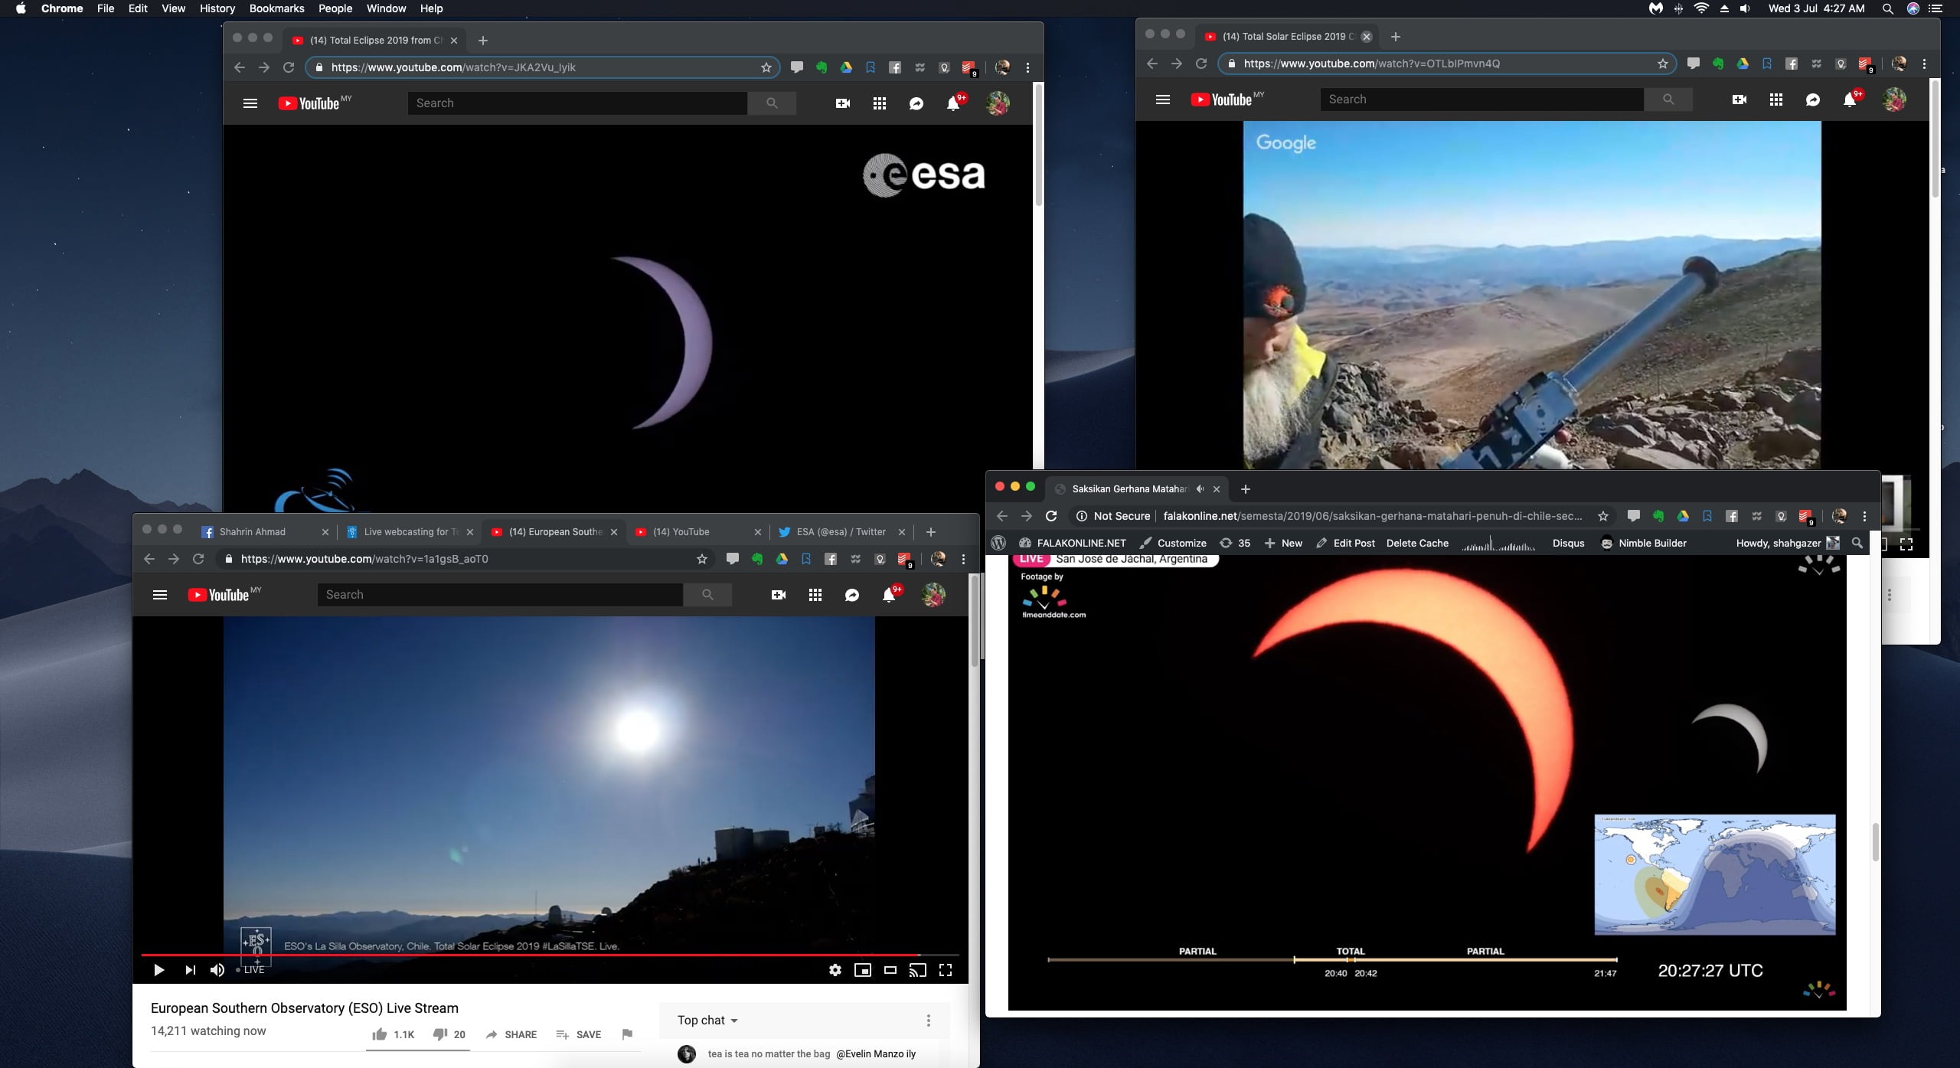Save ESO Live Stream to playlist
1960x1068 pixels.
tap(579, 1034)
